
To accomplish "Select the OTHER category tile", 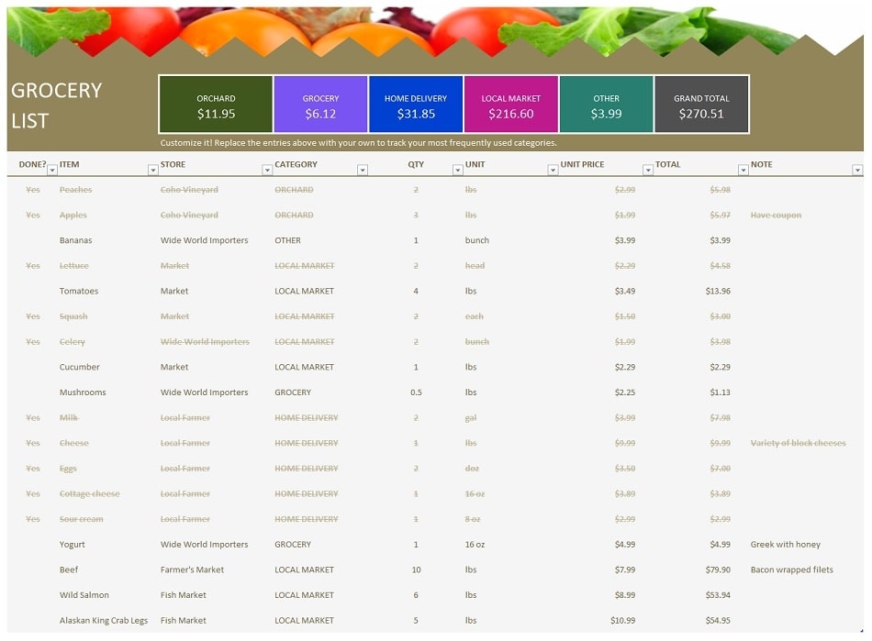I will pyautogui.click(x=607, y=104).
